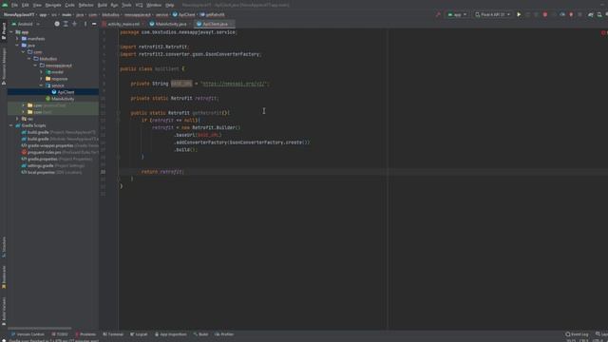Open the Edit menu
Image resolution: width=608 pixels, height=342 pixels.
(26, 5)
